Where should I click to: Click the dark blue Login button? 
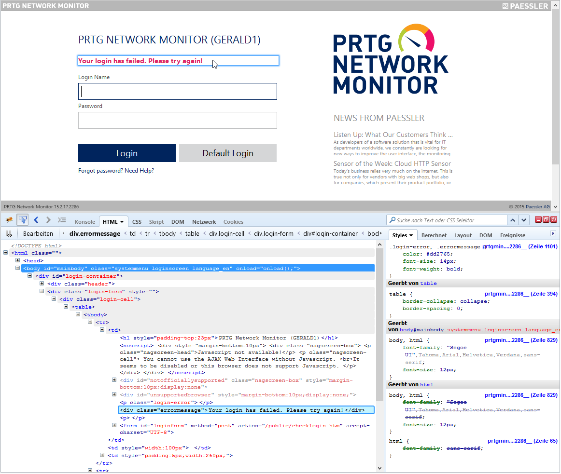(126, 153)
